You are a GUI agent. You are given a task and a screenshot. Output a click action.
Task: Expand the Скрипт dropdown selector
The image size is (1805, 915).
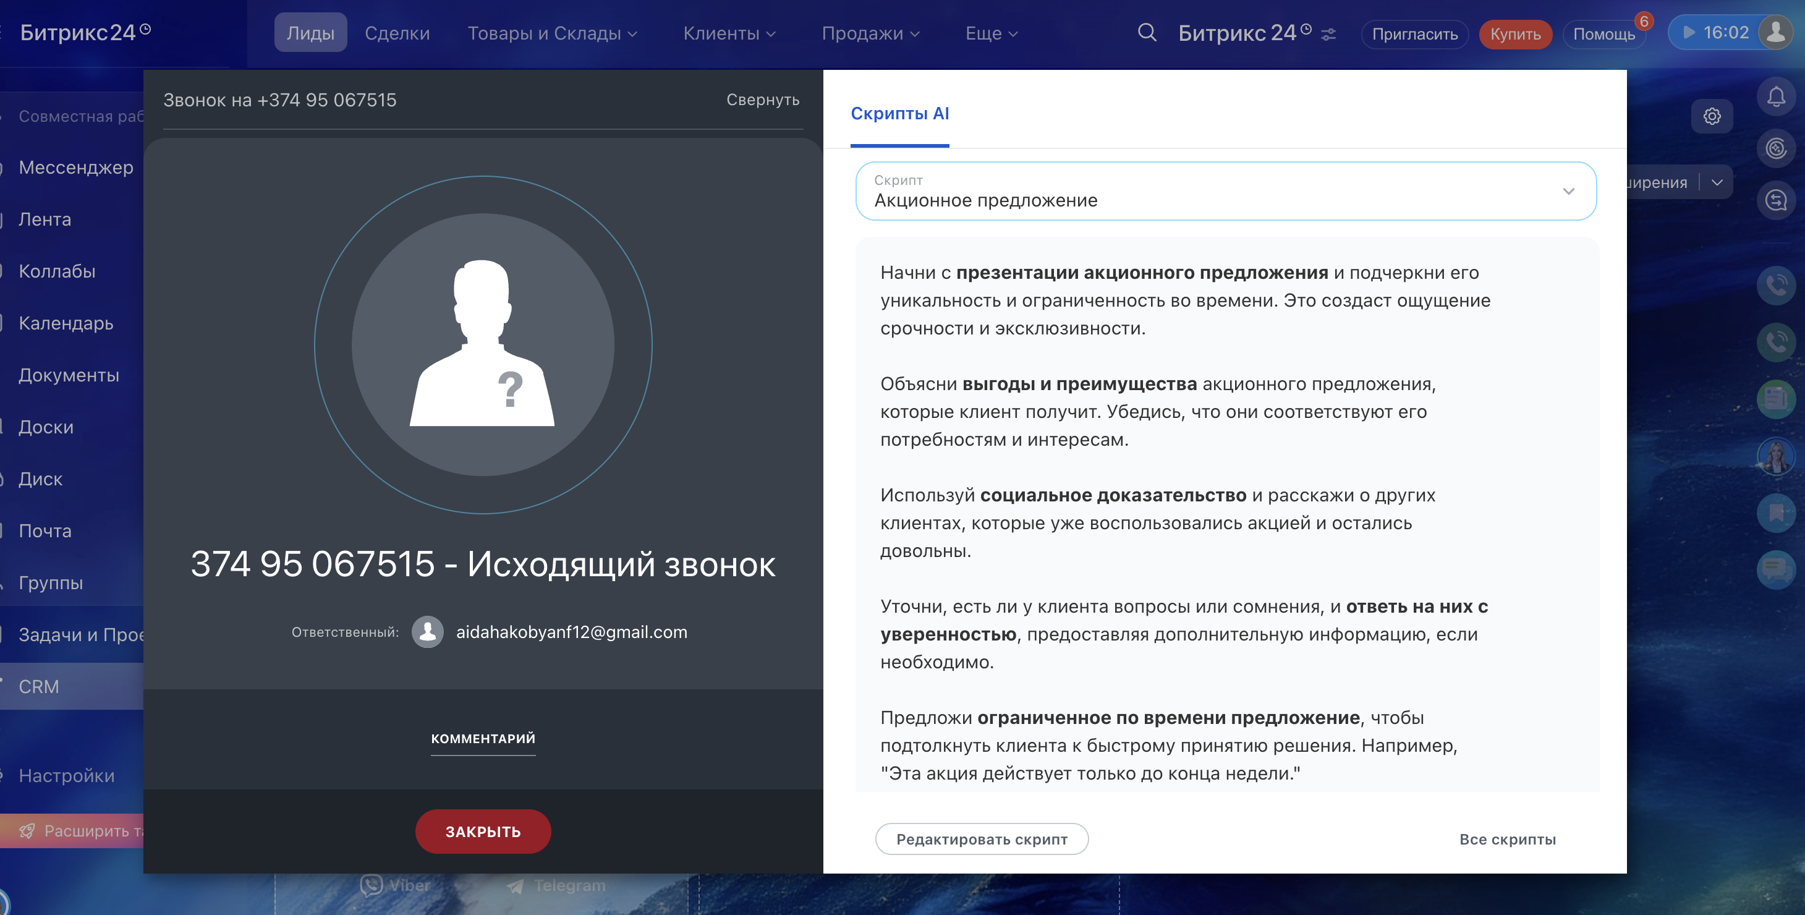(1226, 191)
